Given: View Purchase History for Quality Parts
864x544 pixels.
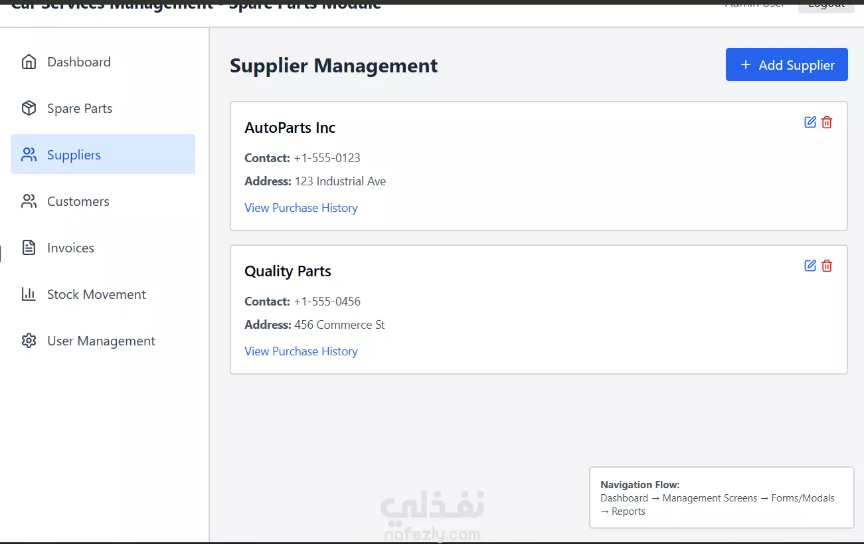Looking at the screenshot, I should point(301,351).
